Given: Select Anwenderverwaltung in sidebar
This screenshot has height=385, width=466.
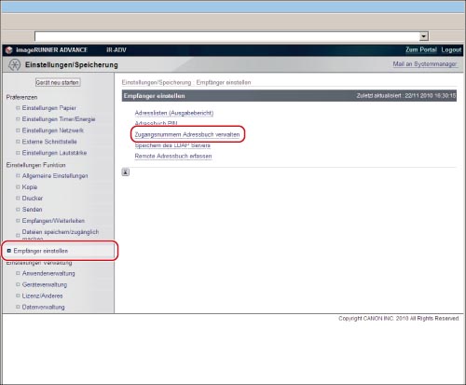Looking at the screenshot, I should pos(48,273).
